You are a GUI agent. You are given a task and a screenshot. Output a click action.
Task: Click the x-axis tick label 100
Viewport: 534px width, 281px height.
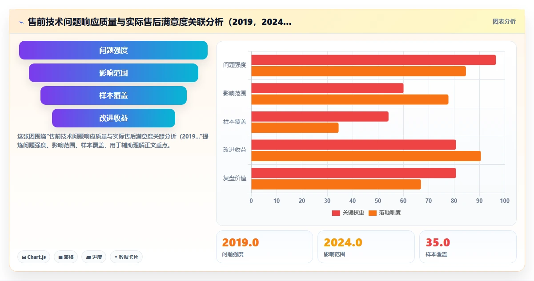coord(505,201)
